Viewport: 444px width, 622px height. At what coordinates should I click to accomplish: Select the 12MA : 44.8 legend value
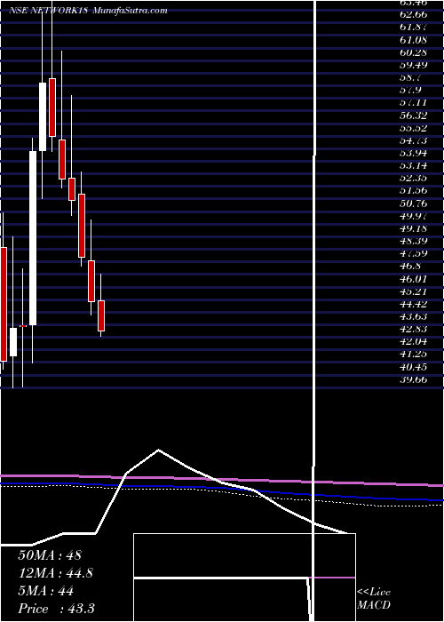pyautogui.click(x=56, y=573)
